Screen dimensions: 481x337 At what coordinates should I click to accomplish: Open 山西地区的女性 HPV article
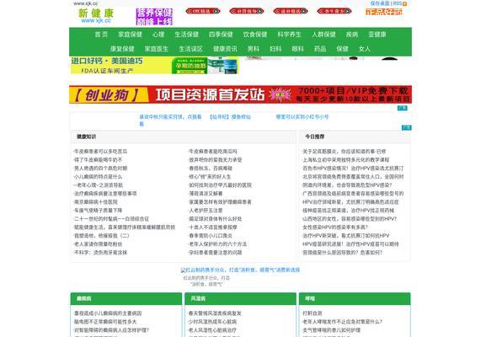point(350,219)
